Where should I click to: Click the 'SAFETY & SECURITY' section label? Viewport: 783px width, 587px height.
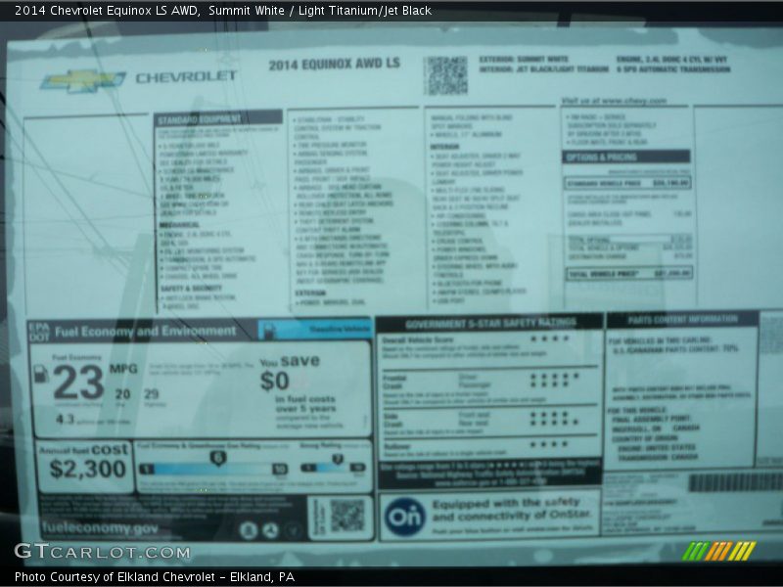pos(191,289)
